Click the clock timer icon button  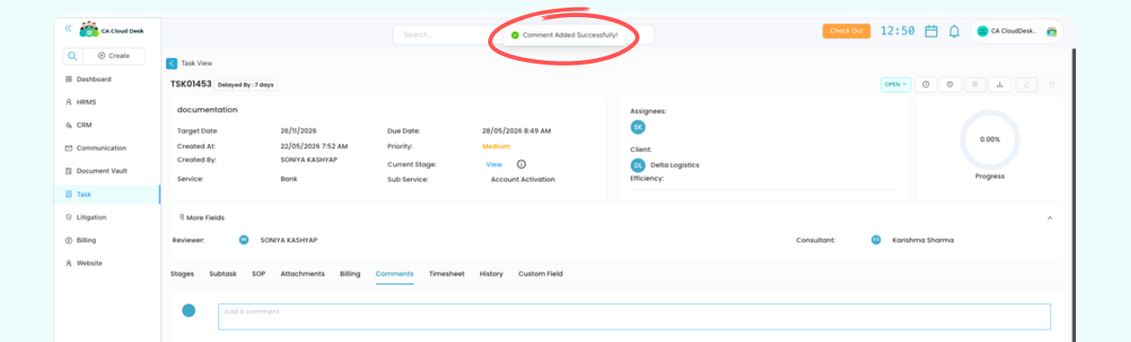(926, 85)
